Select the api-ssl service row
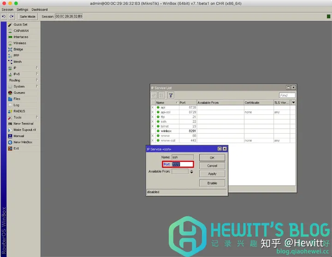 [x=223, y=112]
